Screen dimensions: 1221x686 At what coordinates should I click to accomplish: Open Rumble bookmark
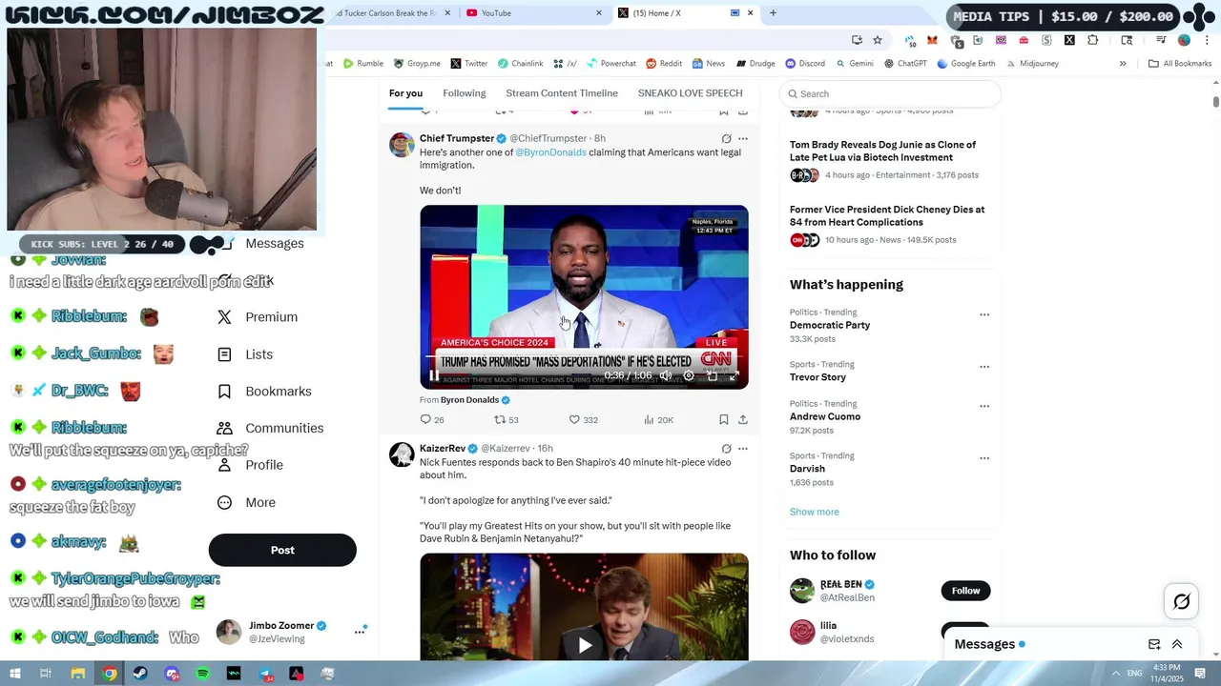tap(363, 64)
